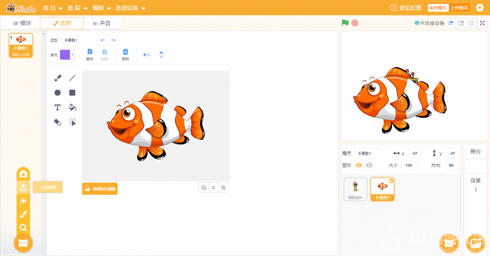Select the Brush tool
The image size is (490, 256).
pyautogui.click(x=57, y=78)
